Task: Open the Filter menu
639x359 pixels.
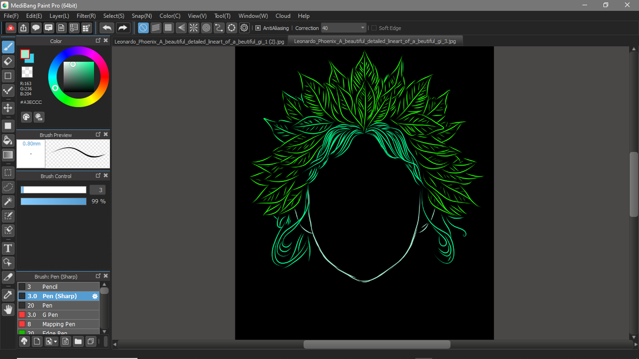Action: click(86, 16)
